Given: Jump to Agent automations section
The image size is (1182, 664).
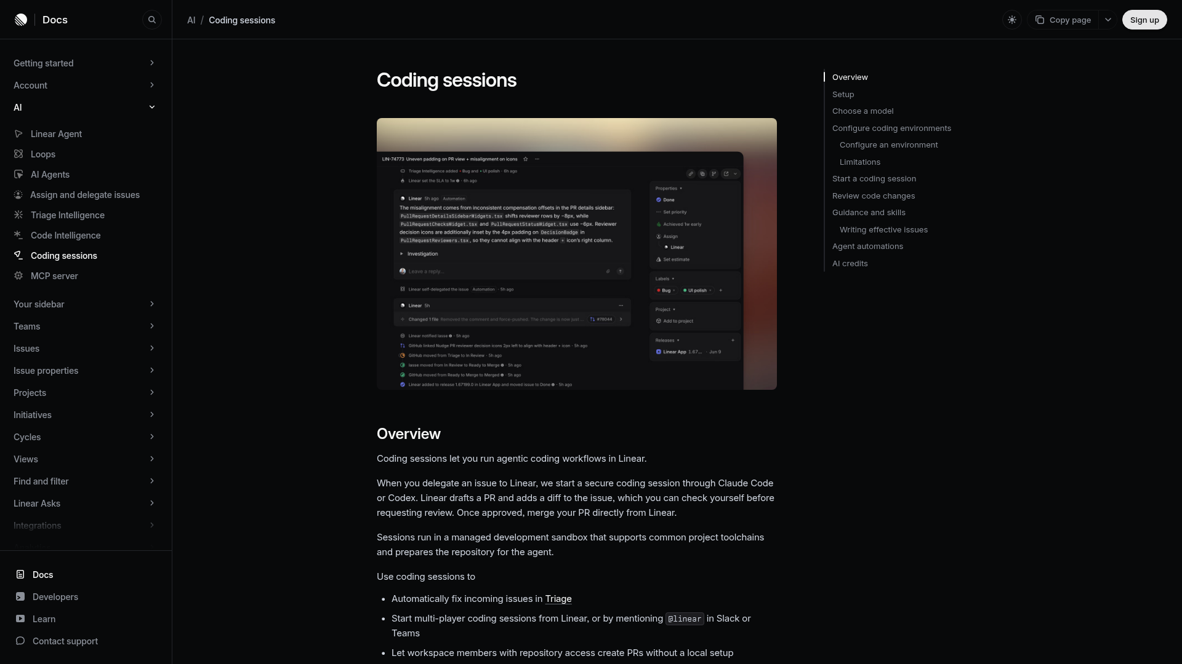Looking at the screenshot, I should click(867, 246).
